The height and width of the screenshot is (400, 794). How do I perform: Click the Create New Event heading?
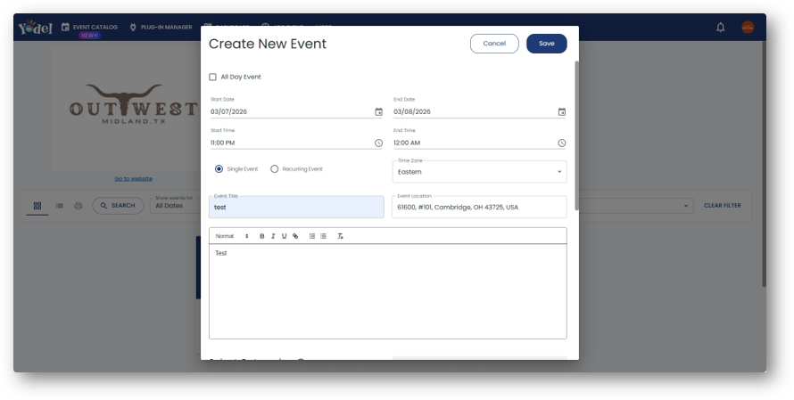[x=268, y=44]
